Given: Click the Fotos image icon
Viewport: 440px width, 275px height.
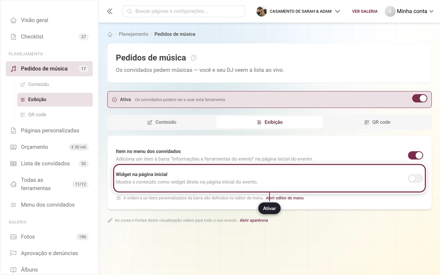Looking at the screenshot, I should (x=13, y=237).
